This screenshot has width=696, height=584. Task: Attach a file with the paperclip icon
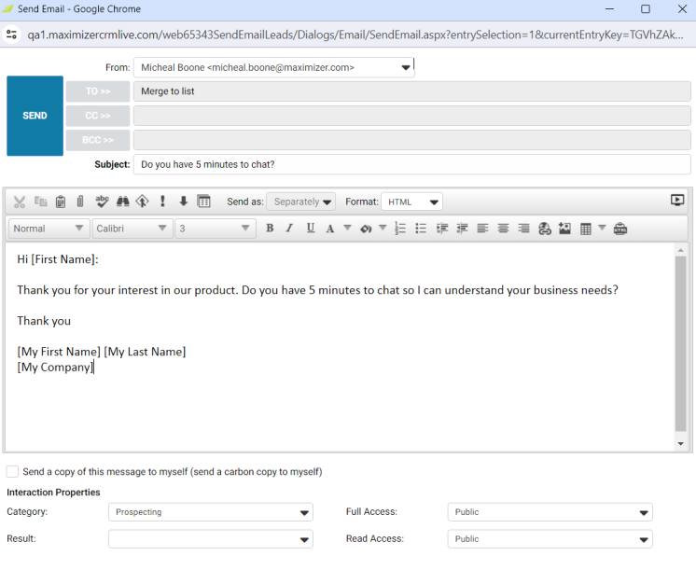[x=80, y=202]
